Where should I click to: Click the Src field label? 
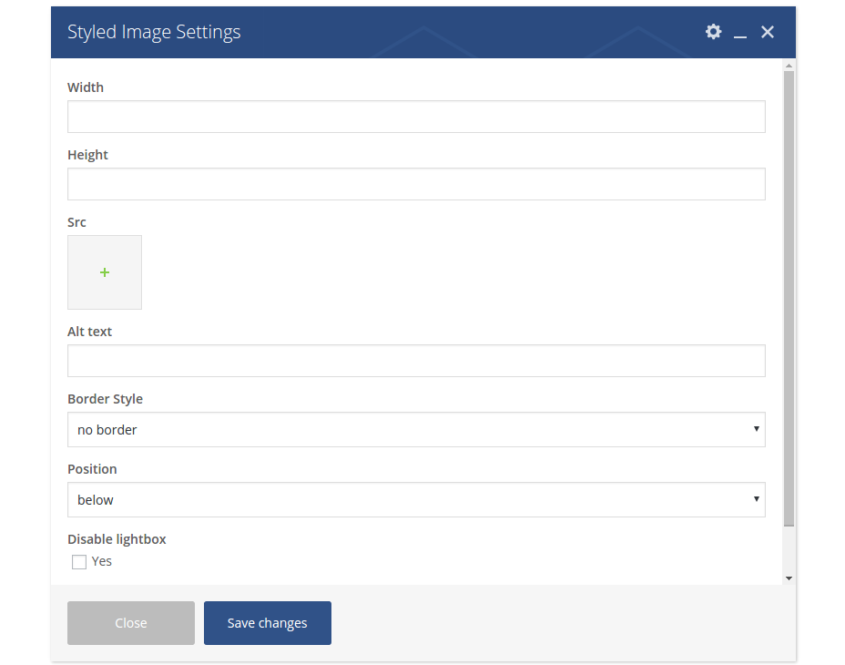(x=77, y=222)
